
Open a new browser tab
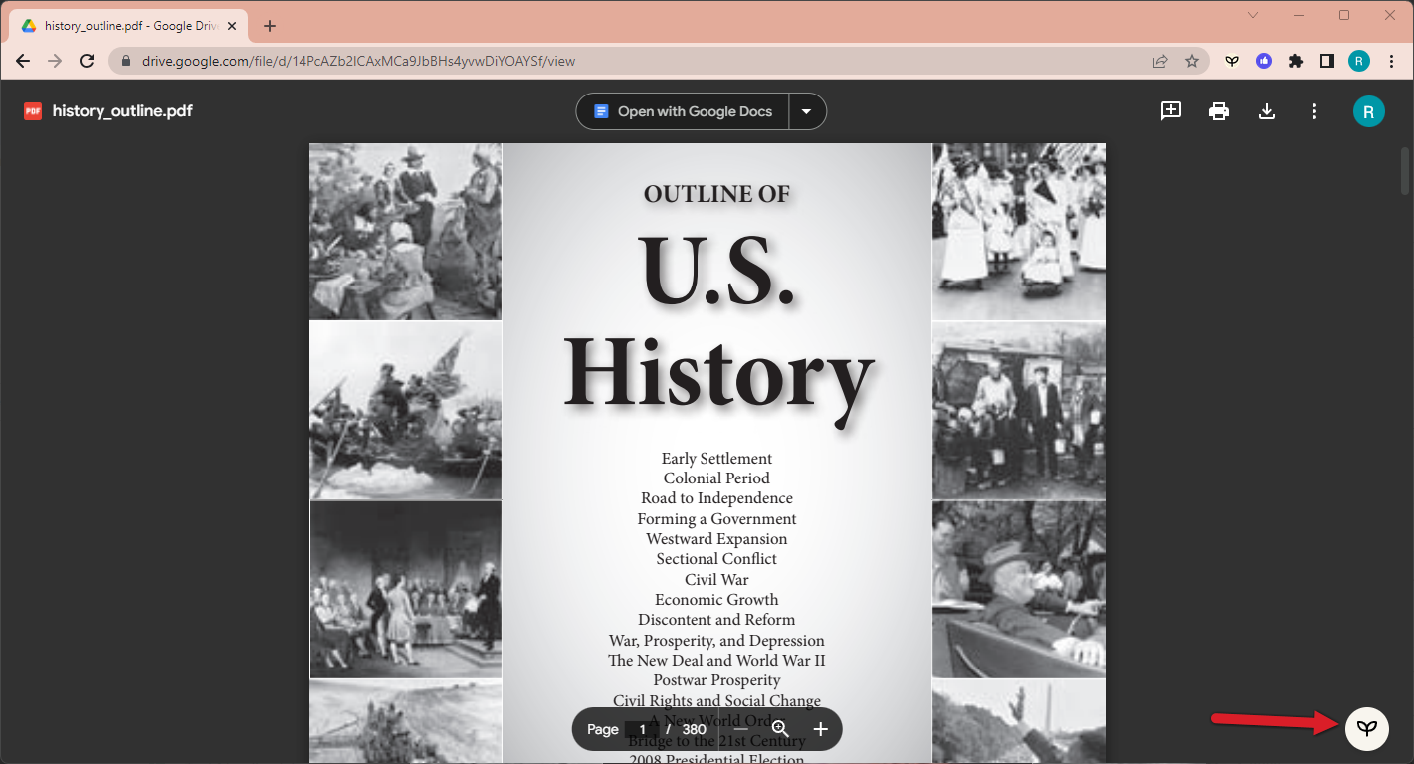click(270, 26)
